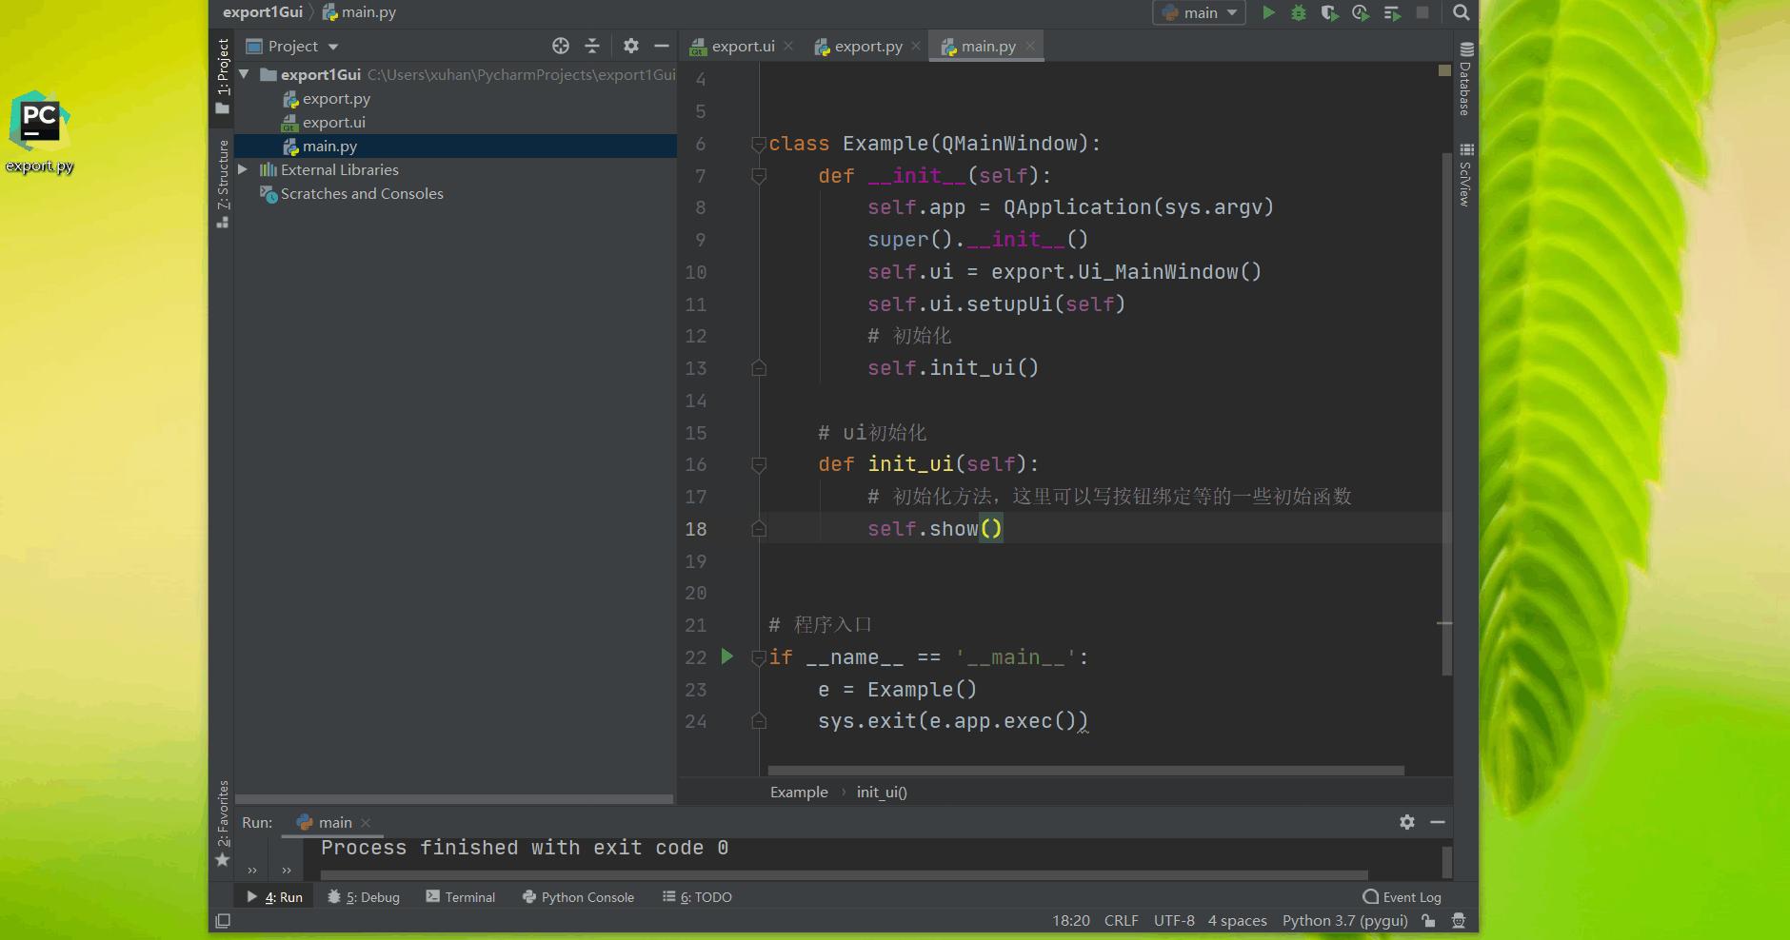Open Search Everywhere with the magnifier icon
This screenshot has height=940, width=1790.
tap(1462, 12)
